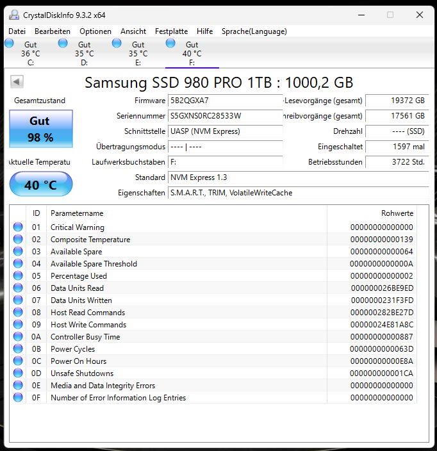This screenshot has width=437, height=451.
Task: Click the Gesamtzustand label
Action: point(40,101)
